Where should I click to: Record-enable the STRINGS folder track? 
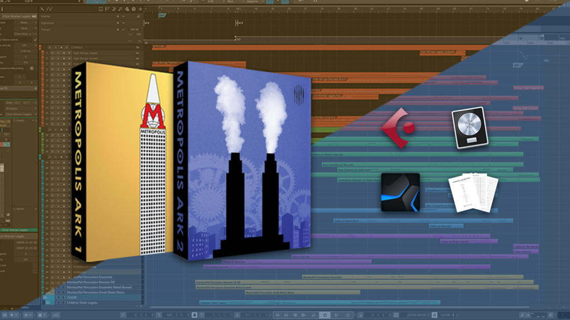(61, 48)
